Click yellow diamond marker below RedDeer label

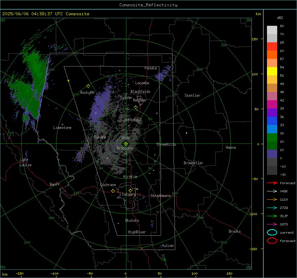[136, 107]
